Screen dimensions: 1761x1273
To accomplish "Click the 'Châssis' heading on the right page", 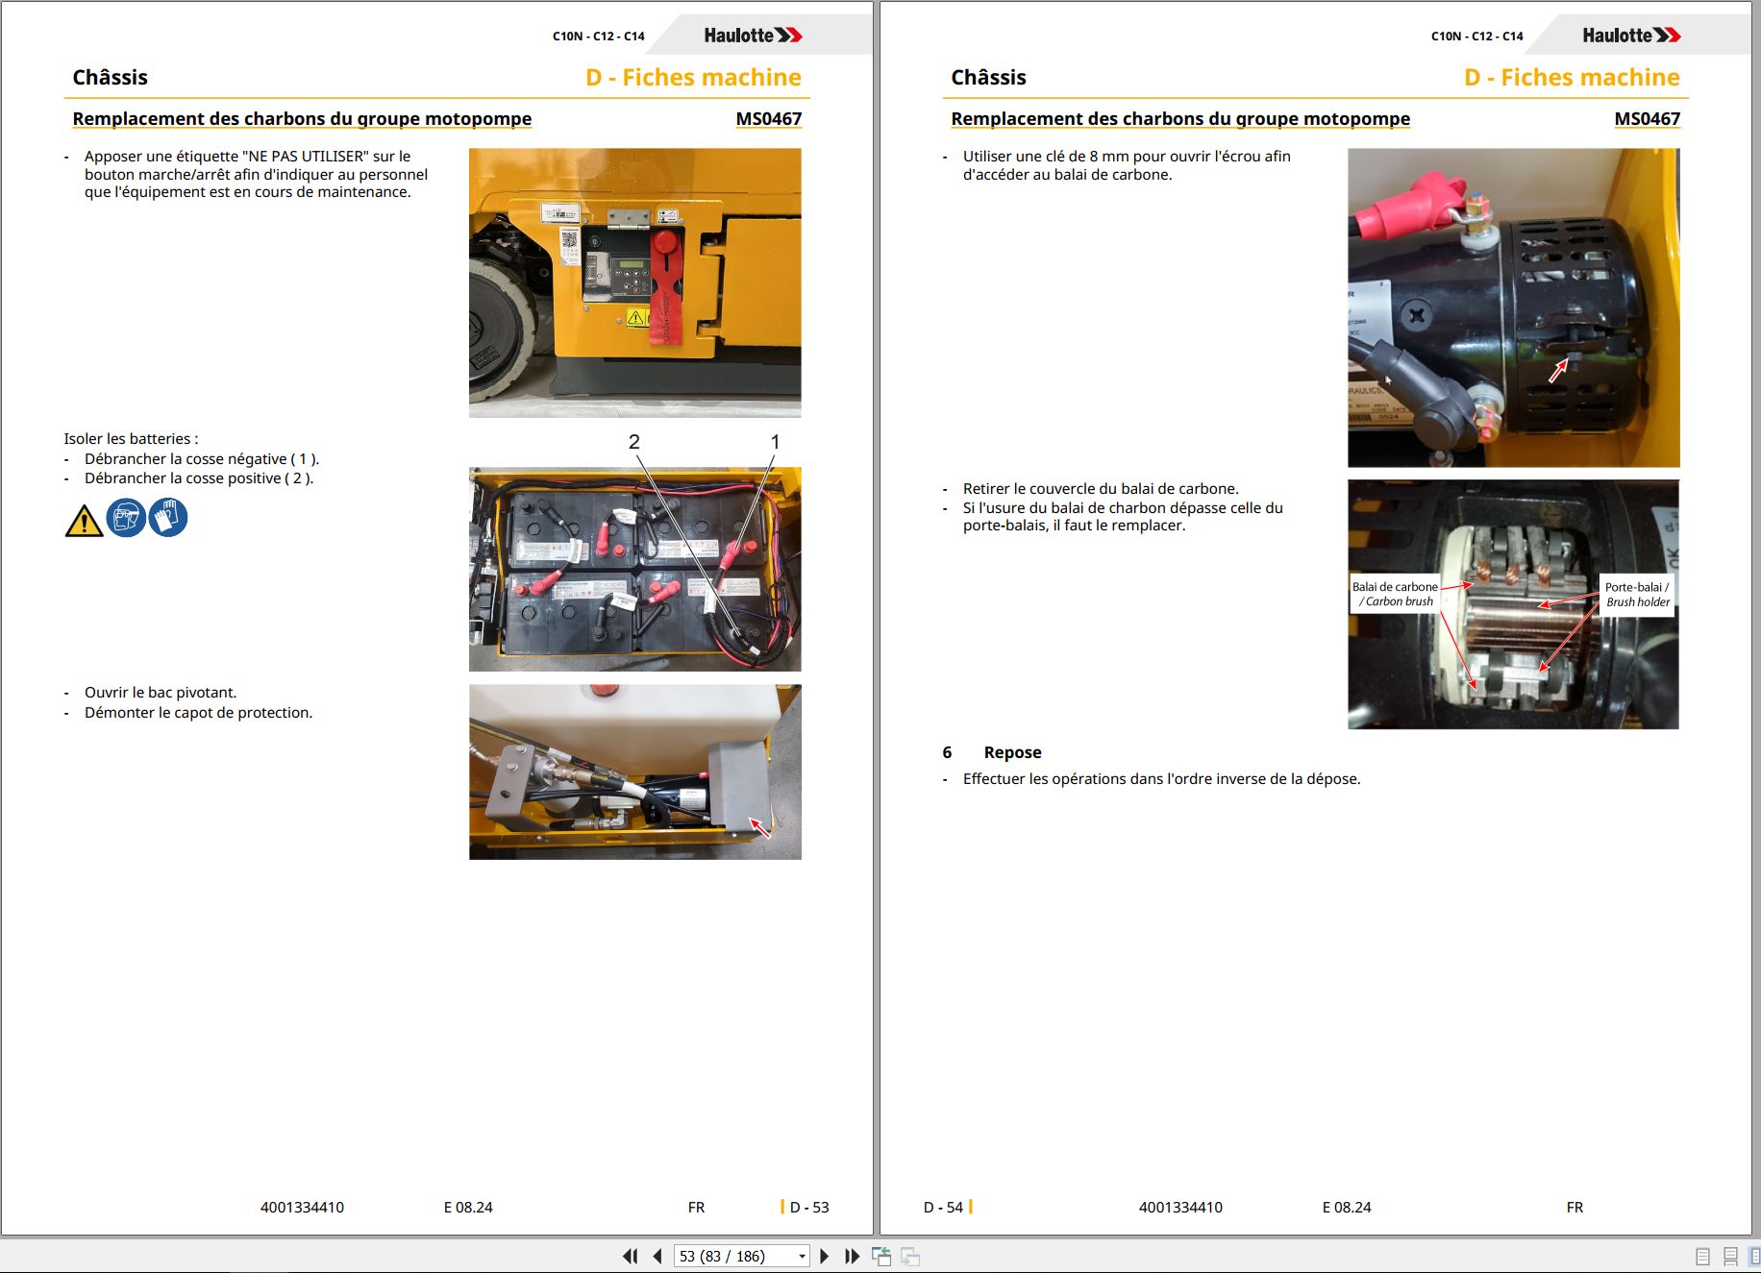I will click(988, 78).
